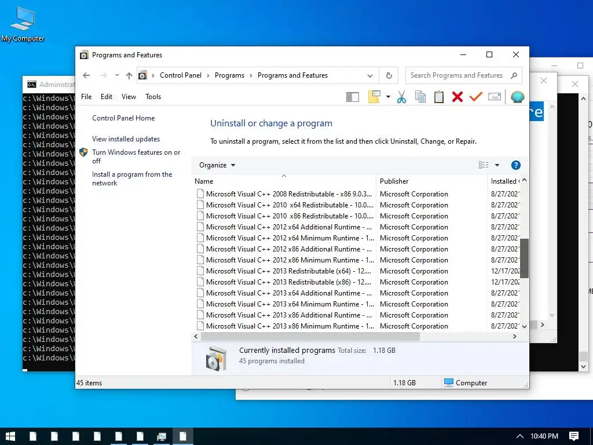Open the dropdown arrow beside the folder options icon
Screen dimensions: 593x445
coord(388,97)
